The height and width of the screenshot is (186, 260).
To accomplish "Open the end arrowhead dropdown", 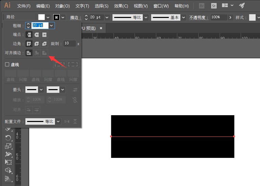I will pos(62,90).
